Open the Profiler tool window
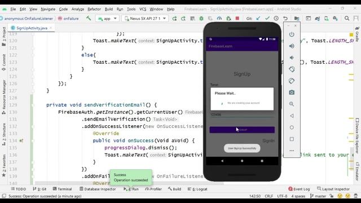This screenshot has width=361, height=203. tap(153, 189)
